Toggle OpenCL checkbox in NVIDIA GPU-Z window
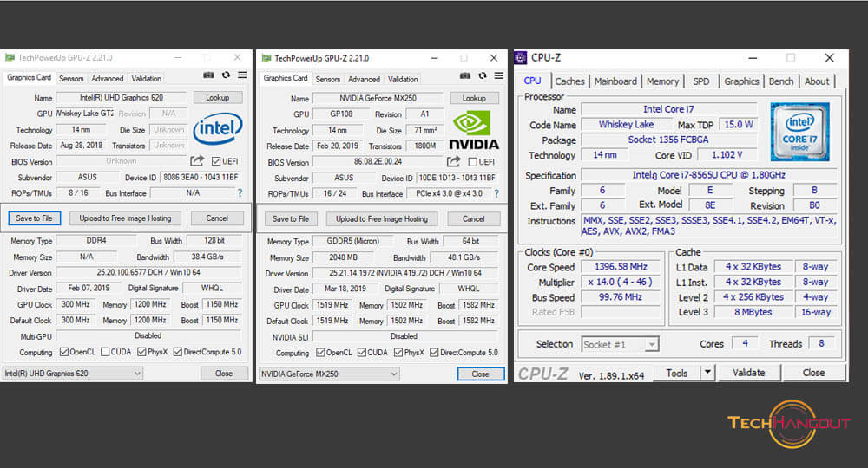The width and height of the screenshot is (868, 468). pos(320,352)
